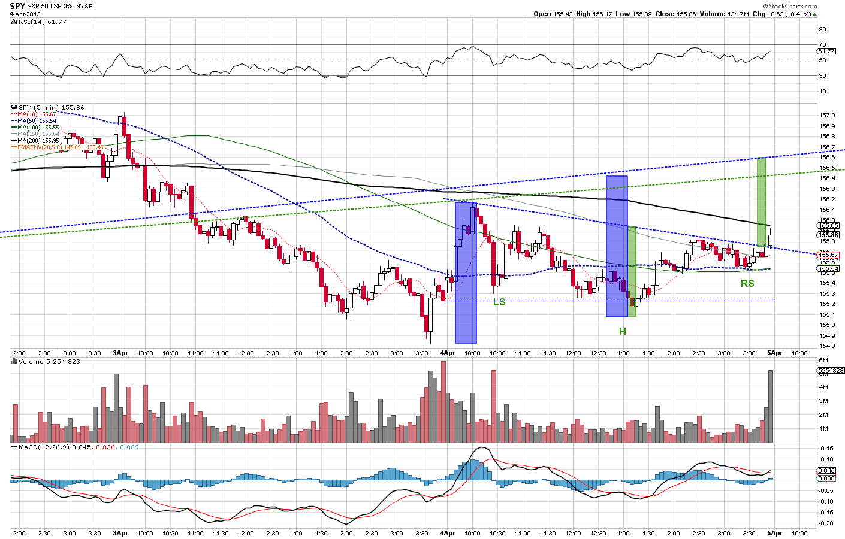
Task: Click the green H head annotation
Action: [623, 331]
